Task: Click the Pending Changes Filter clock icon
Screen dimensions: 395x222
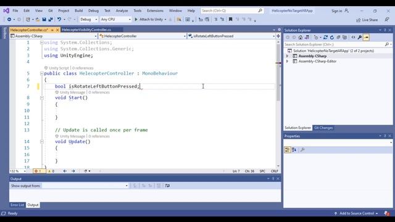Action: (316, 37)
